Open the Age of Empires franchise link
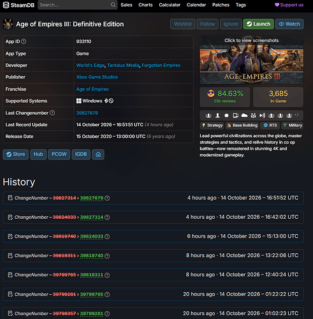The image size is (313, 319). (x=92, y=89)
